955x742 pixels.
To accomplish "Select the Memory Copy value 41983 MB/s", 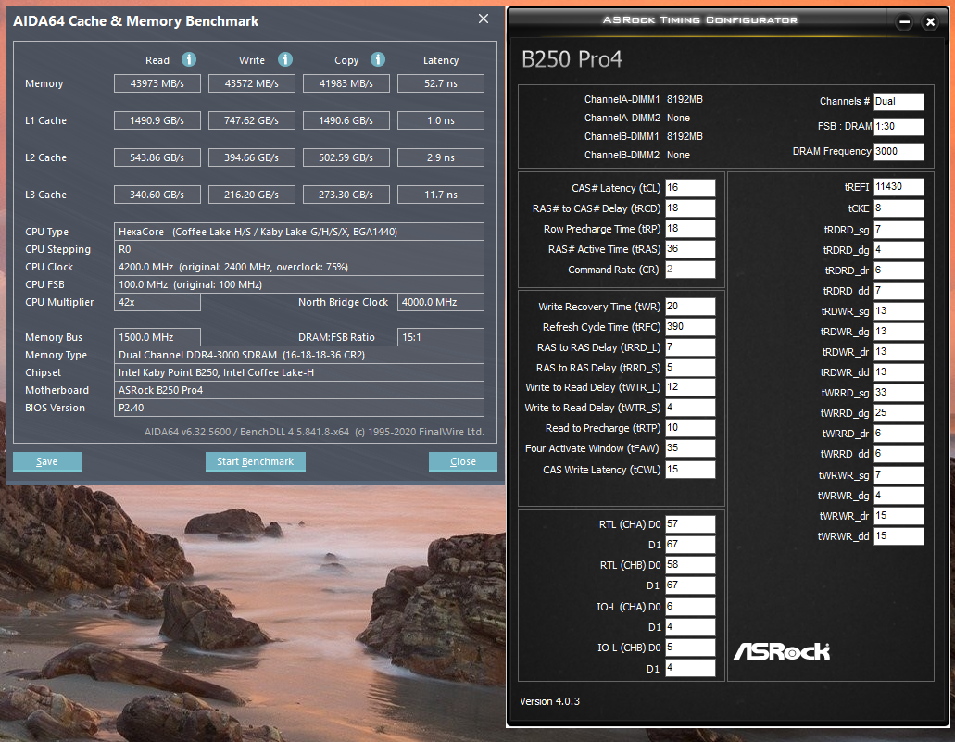I will [346, 83].
